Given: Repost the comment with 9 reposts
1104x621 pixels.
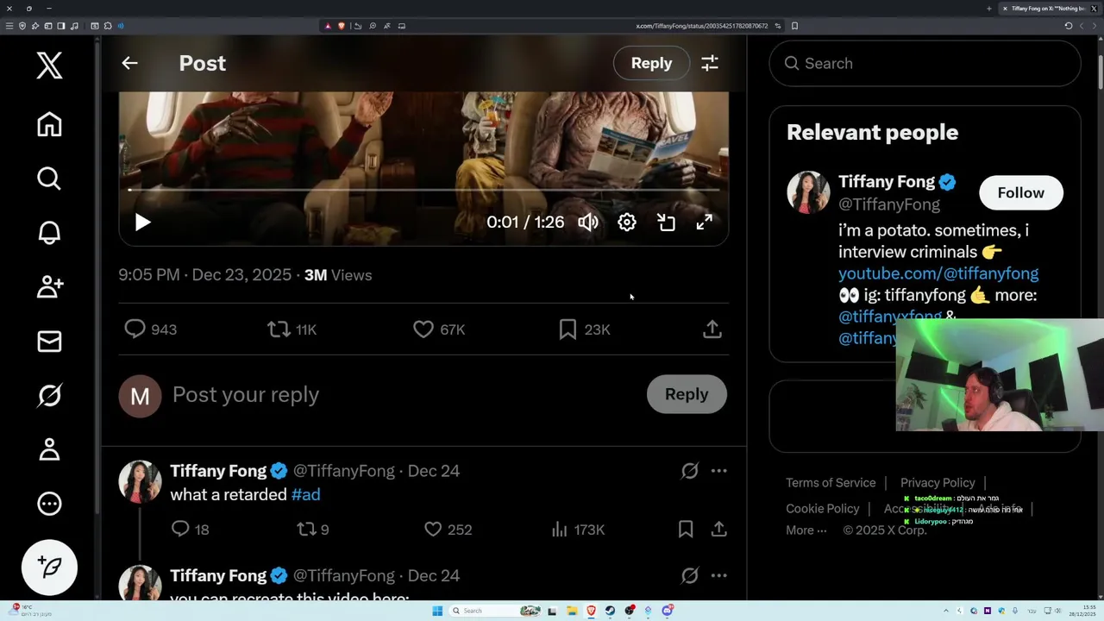Looking at the screenshot, I should click(x=313, y=530).
